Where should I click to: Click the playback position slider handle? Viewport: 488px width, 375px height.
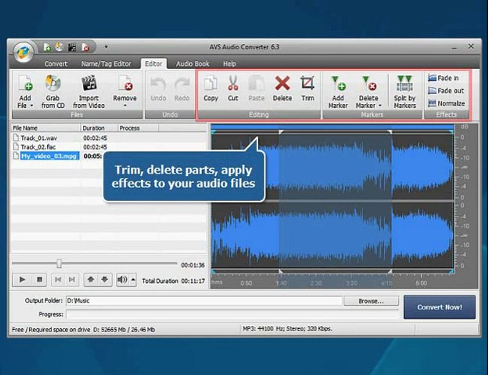59,264
